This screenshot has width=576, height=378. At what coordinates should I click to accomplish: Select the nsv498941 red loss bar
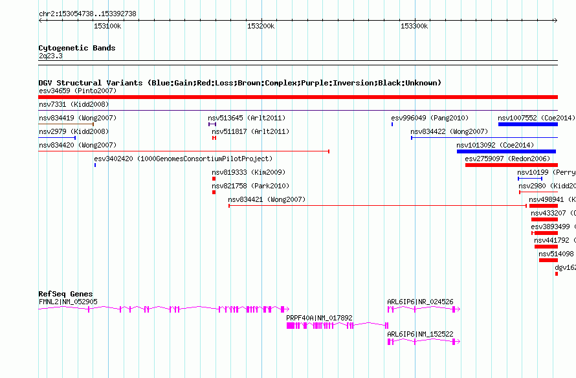[x=543, y=206]
